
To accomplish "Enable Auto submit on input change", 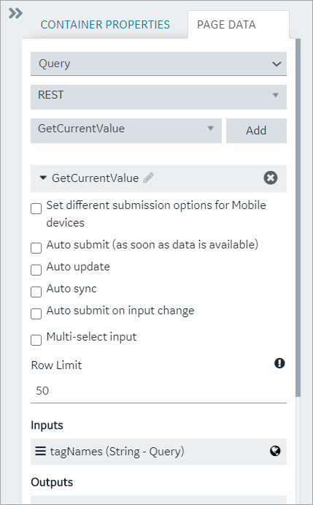I will coord(36,314).
